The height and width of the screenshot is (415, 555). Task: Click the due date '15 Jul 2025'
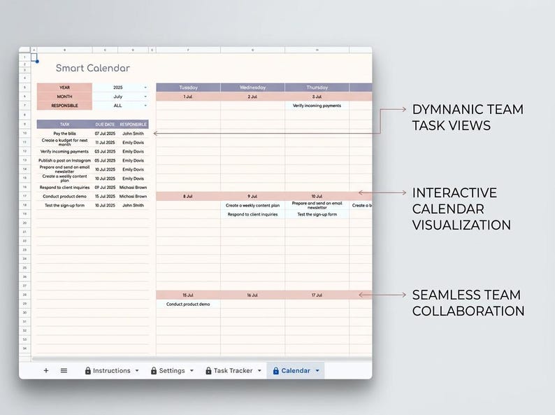pos(105,197)
